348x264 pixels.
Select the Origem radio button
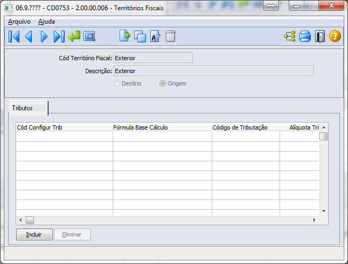tap(163, 83)
